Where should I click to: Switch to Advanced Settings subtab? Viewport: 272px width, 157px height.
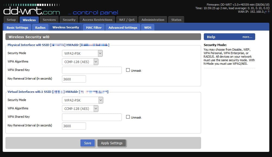tap(123, 27)
